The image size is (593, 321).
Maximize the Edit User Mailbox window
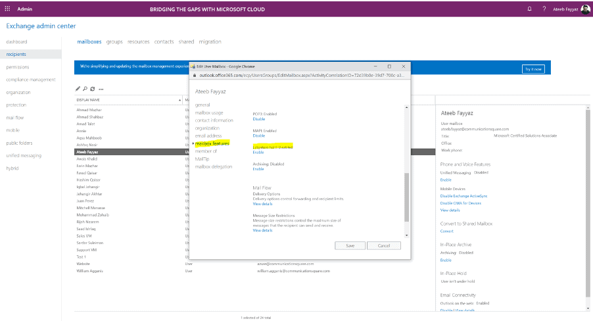(389, 66)
